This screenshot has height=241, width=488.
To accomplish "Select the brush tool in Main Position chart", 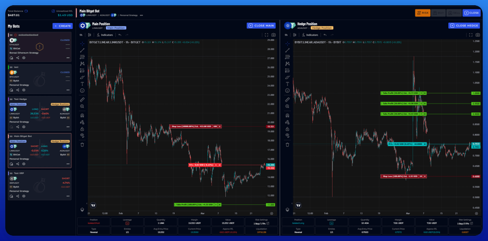I will 82,77.
